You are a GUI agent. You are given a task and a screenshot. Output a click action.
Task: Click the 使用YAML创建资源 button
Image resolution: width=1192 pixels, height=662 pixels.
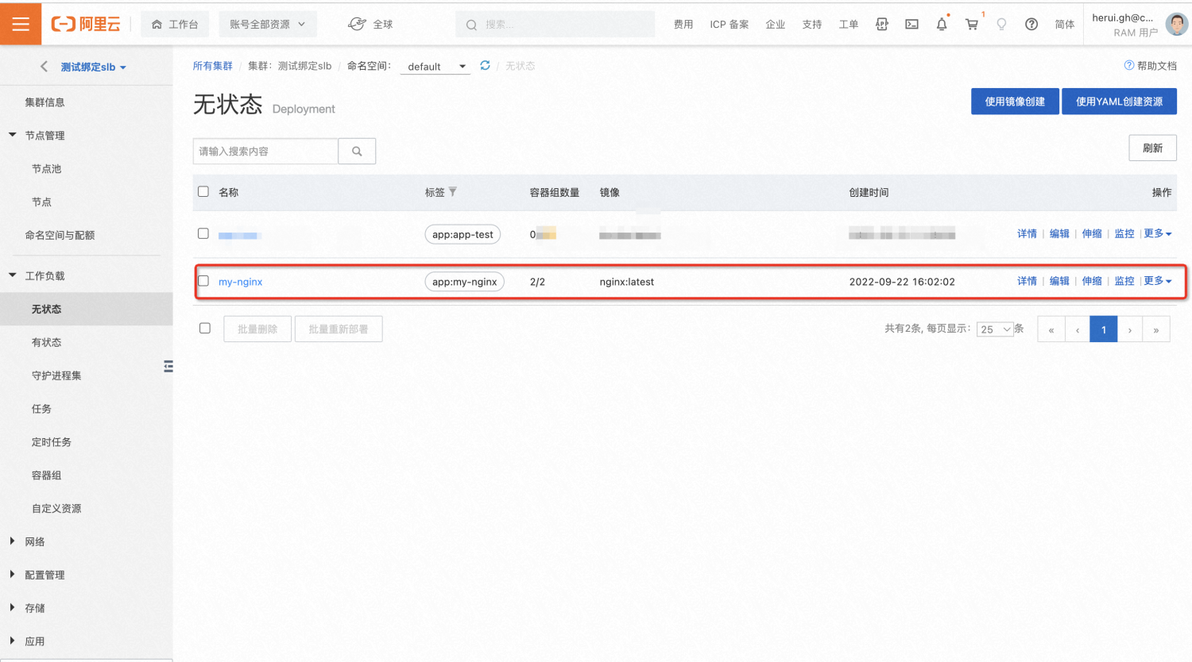click(1119, 102)
